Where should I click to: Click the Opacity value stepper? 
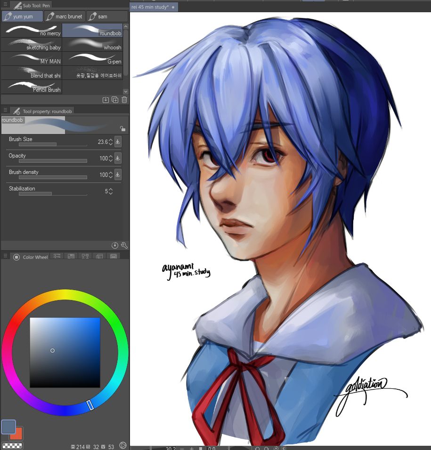(x=111, y=158)
